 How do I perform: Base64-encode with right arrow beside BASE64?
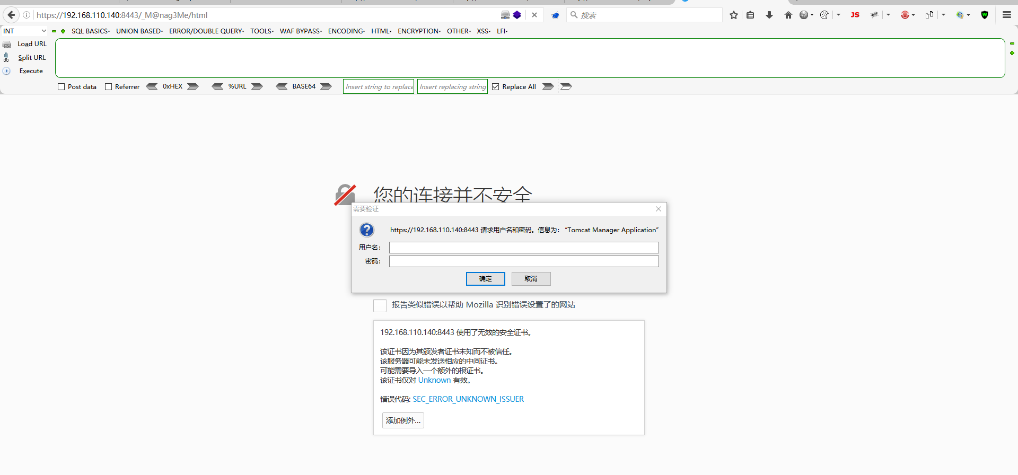pos(326,86)
